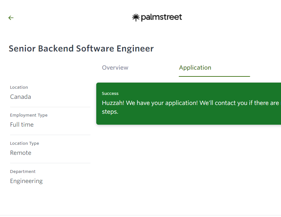The image size is (281, 217).
Task: Click the Huzzah application confirmation message
Action: coord(190,103)
